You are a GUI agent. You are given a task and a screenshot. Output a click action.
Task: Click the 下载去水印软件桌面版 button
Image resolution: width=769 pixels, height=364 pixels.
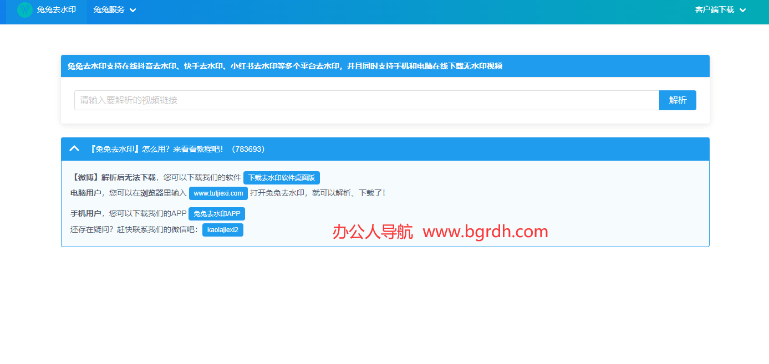282,178
